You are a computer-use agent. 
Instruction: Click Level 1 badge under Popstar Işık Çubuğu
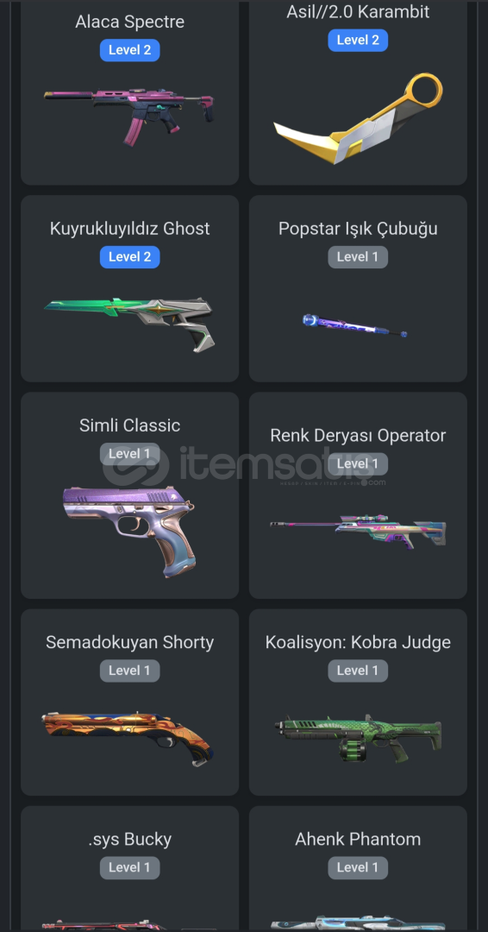point(358,257)
